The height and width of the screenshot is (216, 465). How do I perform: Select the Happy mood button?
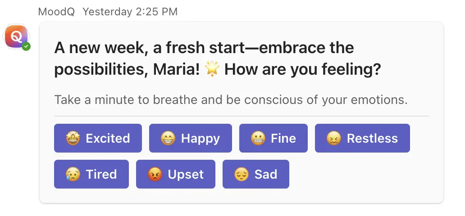point(191,138)
